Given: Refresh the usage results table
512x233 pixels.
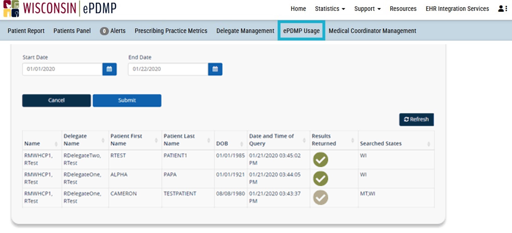Looking at the screenshot, I should 416,120.
